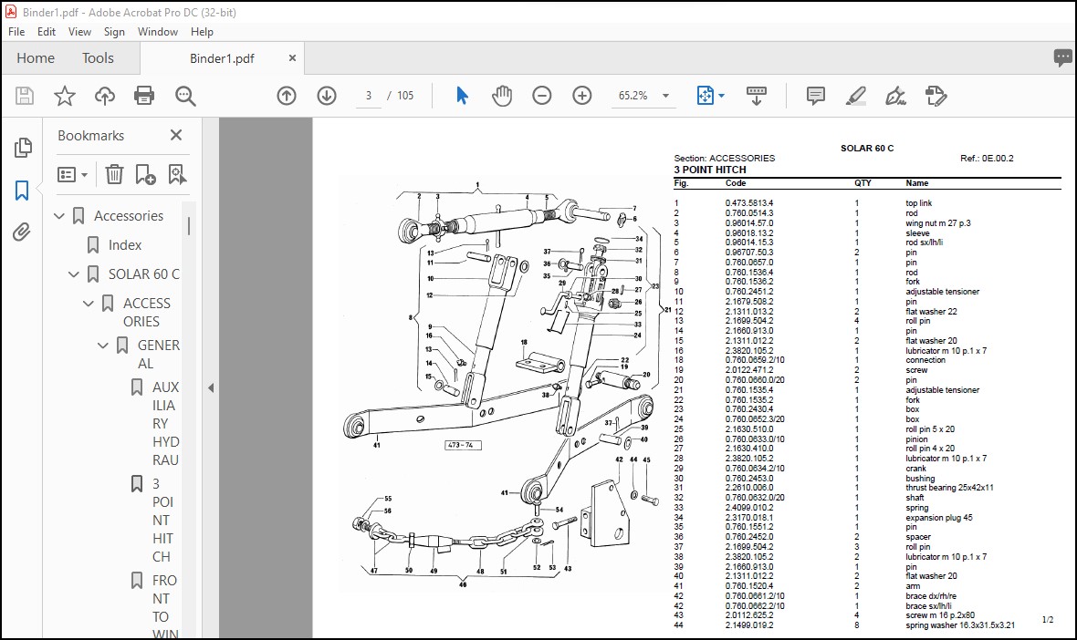The image size is (1077, 640).
Task: Open the stamp tool icon
Action: (936, 96)
